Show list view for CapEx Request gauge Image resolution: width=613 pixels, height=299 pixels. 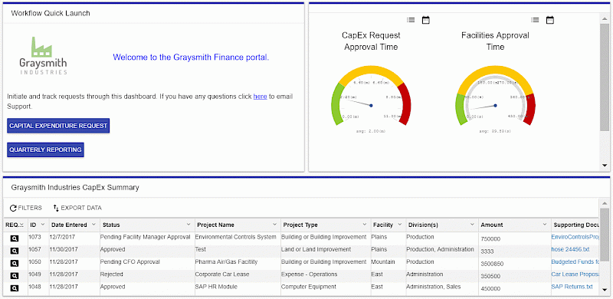point(411,20)
